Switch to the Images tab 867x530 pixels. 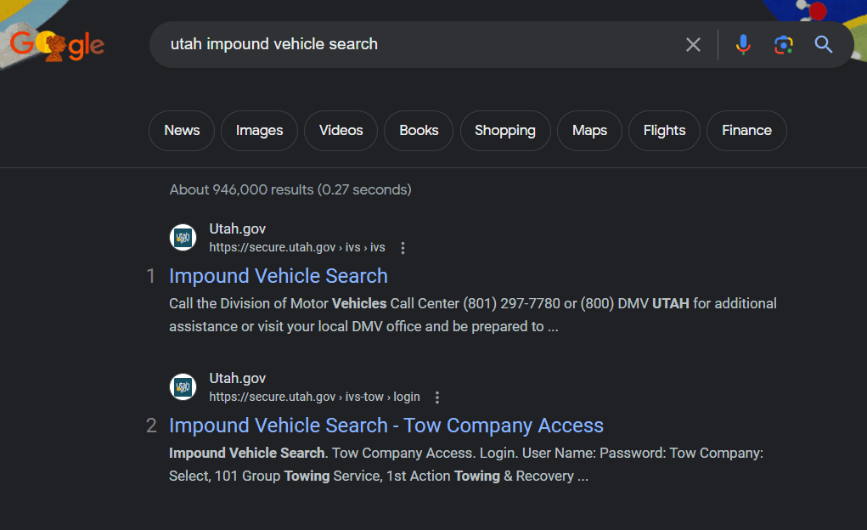(259, 131)
